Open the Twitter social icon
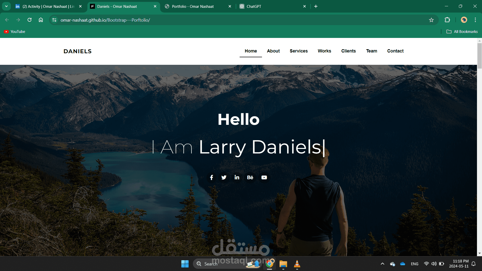 tap(224, 178)
